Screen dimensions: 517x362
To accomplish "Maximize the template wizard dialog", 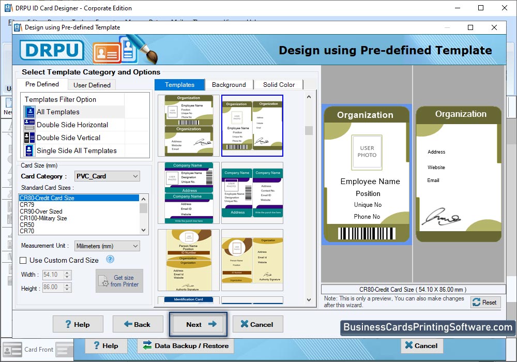I will pyautogui.click(x=470, y=27).
